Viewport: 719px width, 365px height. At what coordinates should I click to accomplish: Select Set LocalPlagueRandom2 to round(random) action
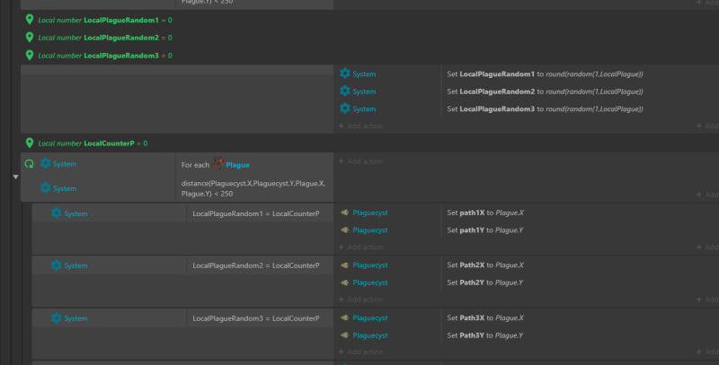545,91
